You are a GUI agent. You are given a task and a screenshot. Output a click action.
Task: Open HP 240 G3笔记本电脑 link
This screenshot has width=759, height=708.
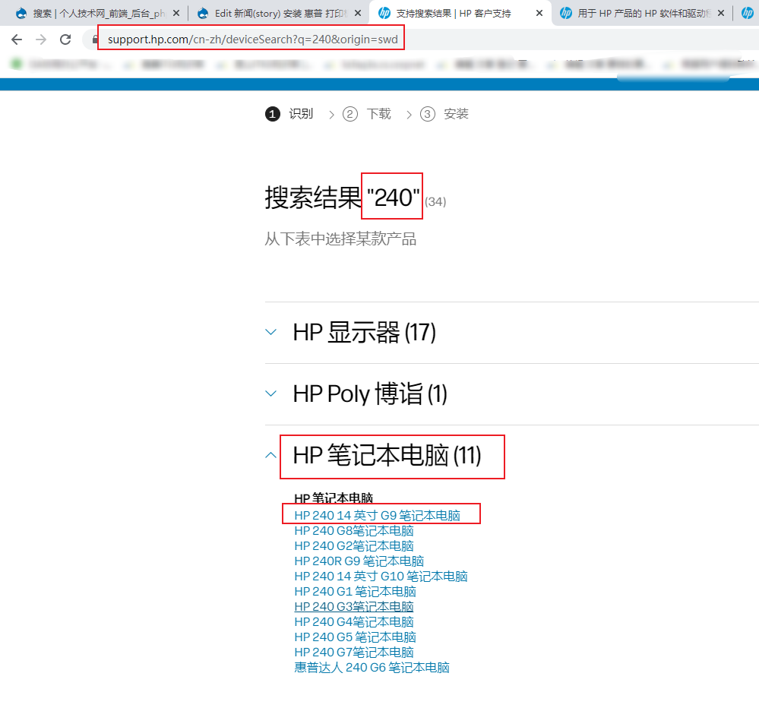354,606
